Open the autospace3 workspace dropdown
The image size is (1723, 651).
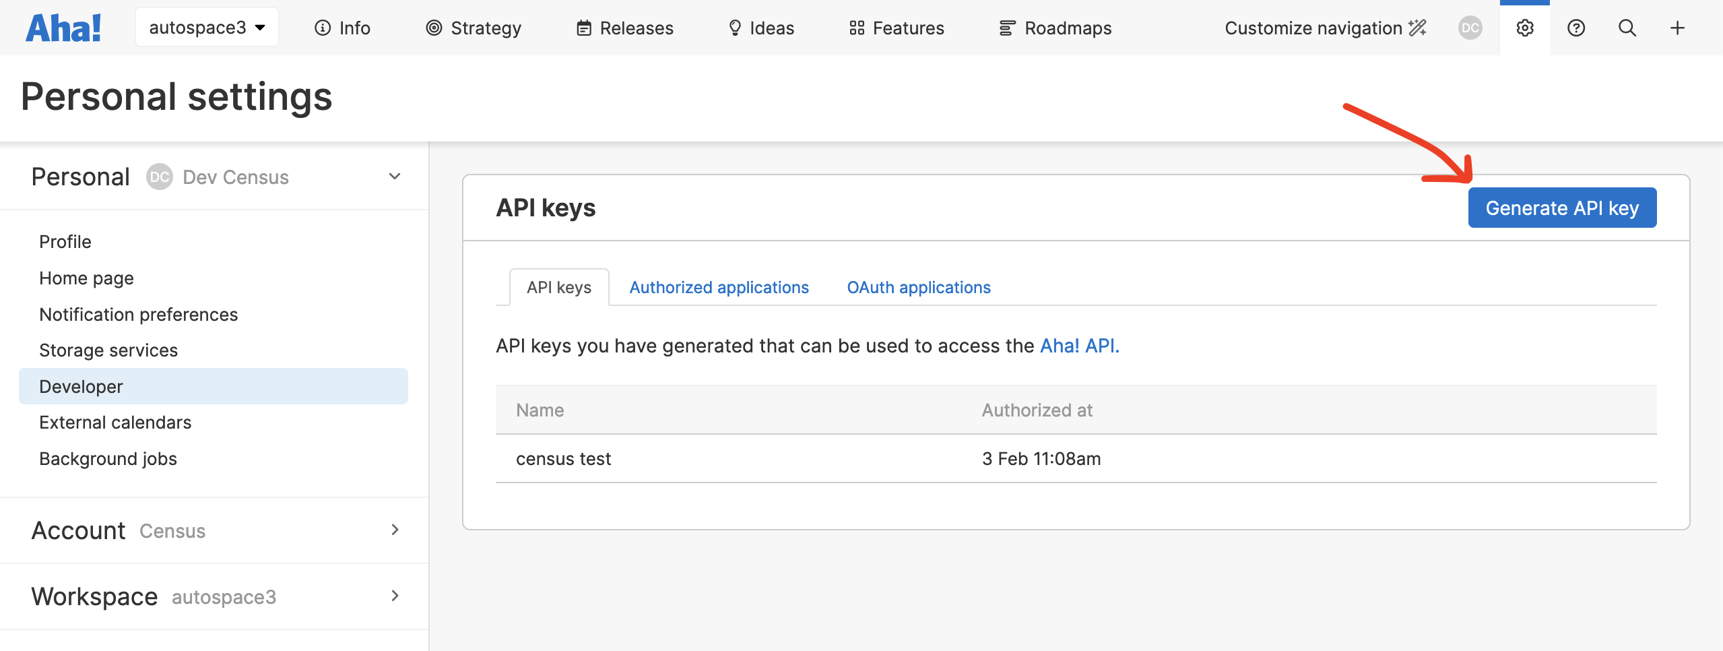[x=207, y=28]
